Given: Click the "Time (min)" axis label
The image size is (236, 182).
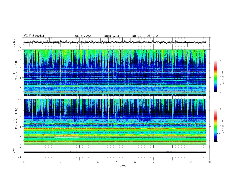Looking at the screenshot, I should pos(119,165).
